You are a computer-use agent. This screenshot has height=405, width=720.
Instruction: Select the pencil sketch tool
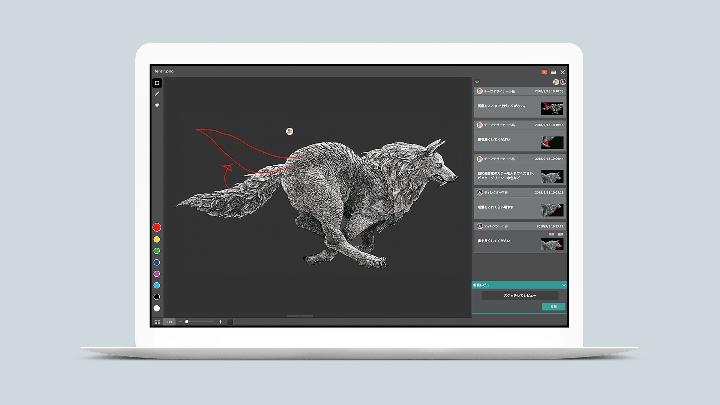pos(157,94)
